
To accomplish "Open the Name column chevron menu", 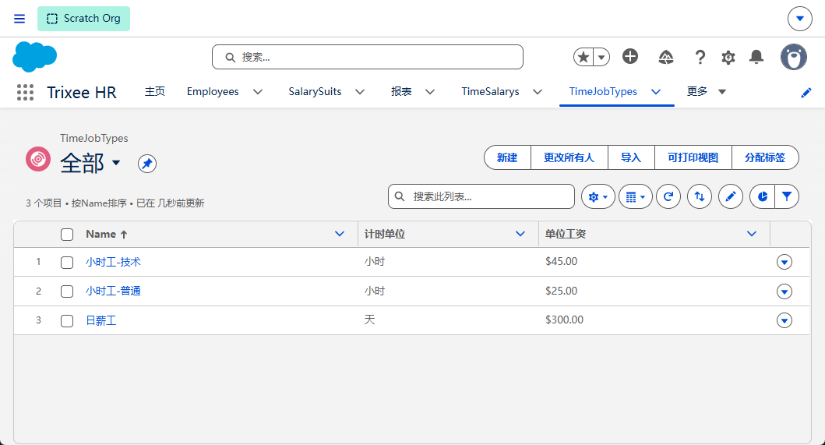I will [340, 234].
